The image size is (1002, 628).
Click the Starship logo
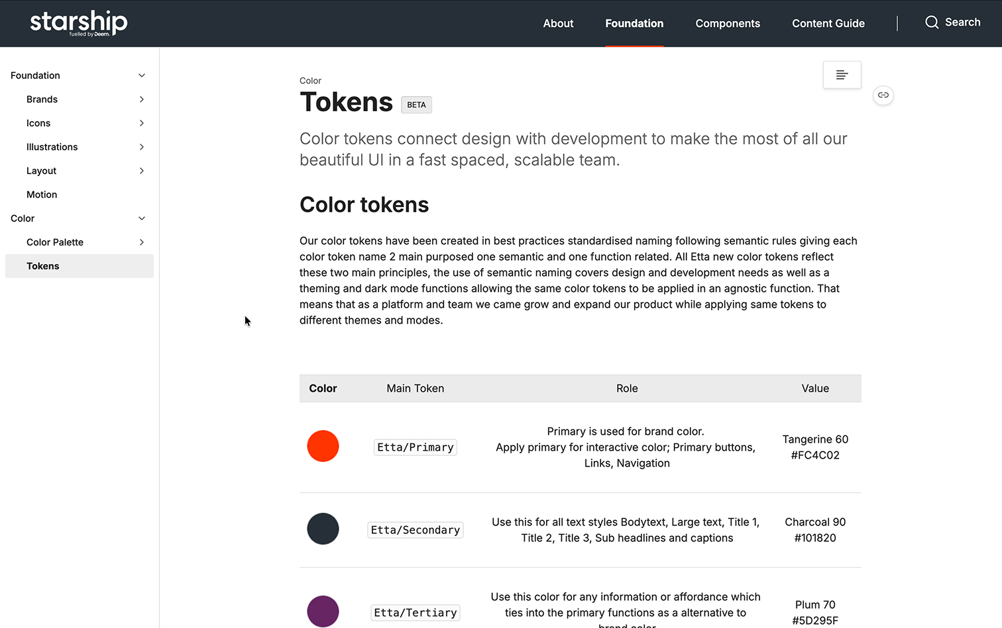tap(79, 23)
